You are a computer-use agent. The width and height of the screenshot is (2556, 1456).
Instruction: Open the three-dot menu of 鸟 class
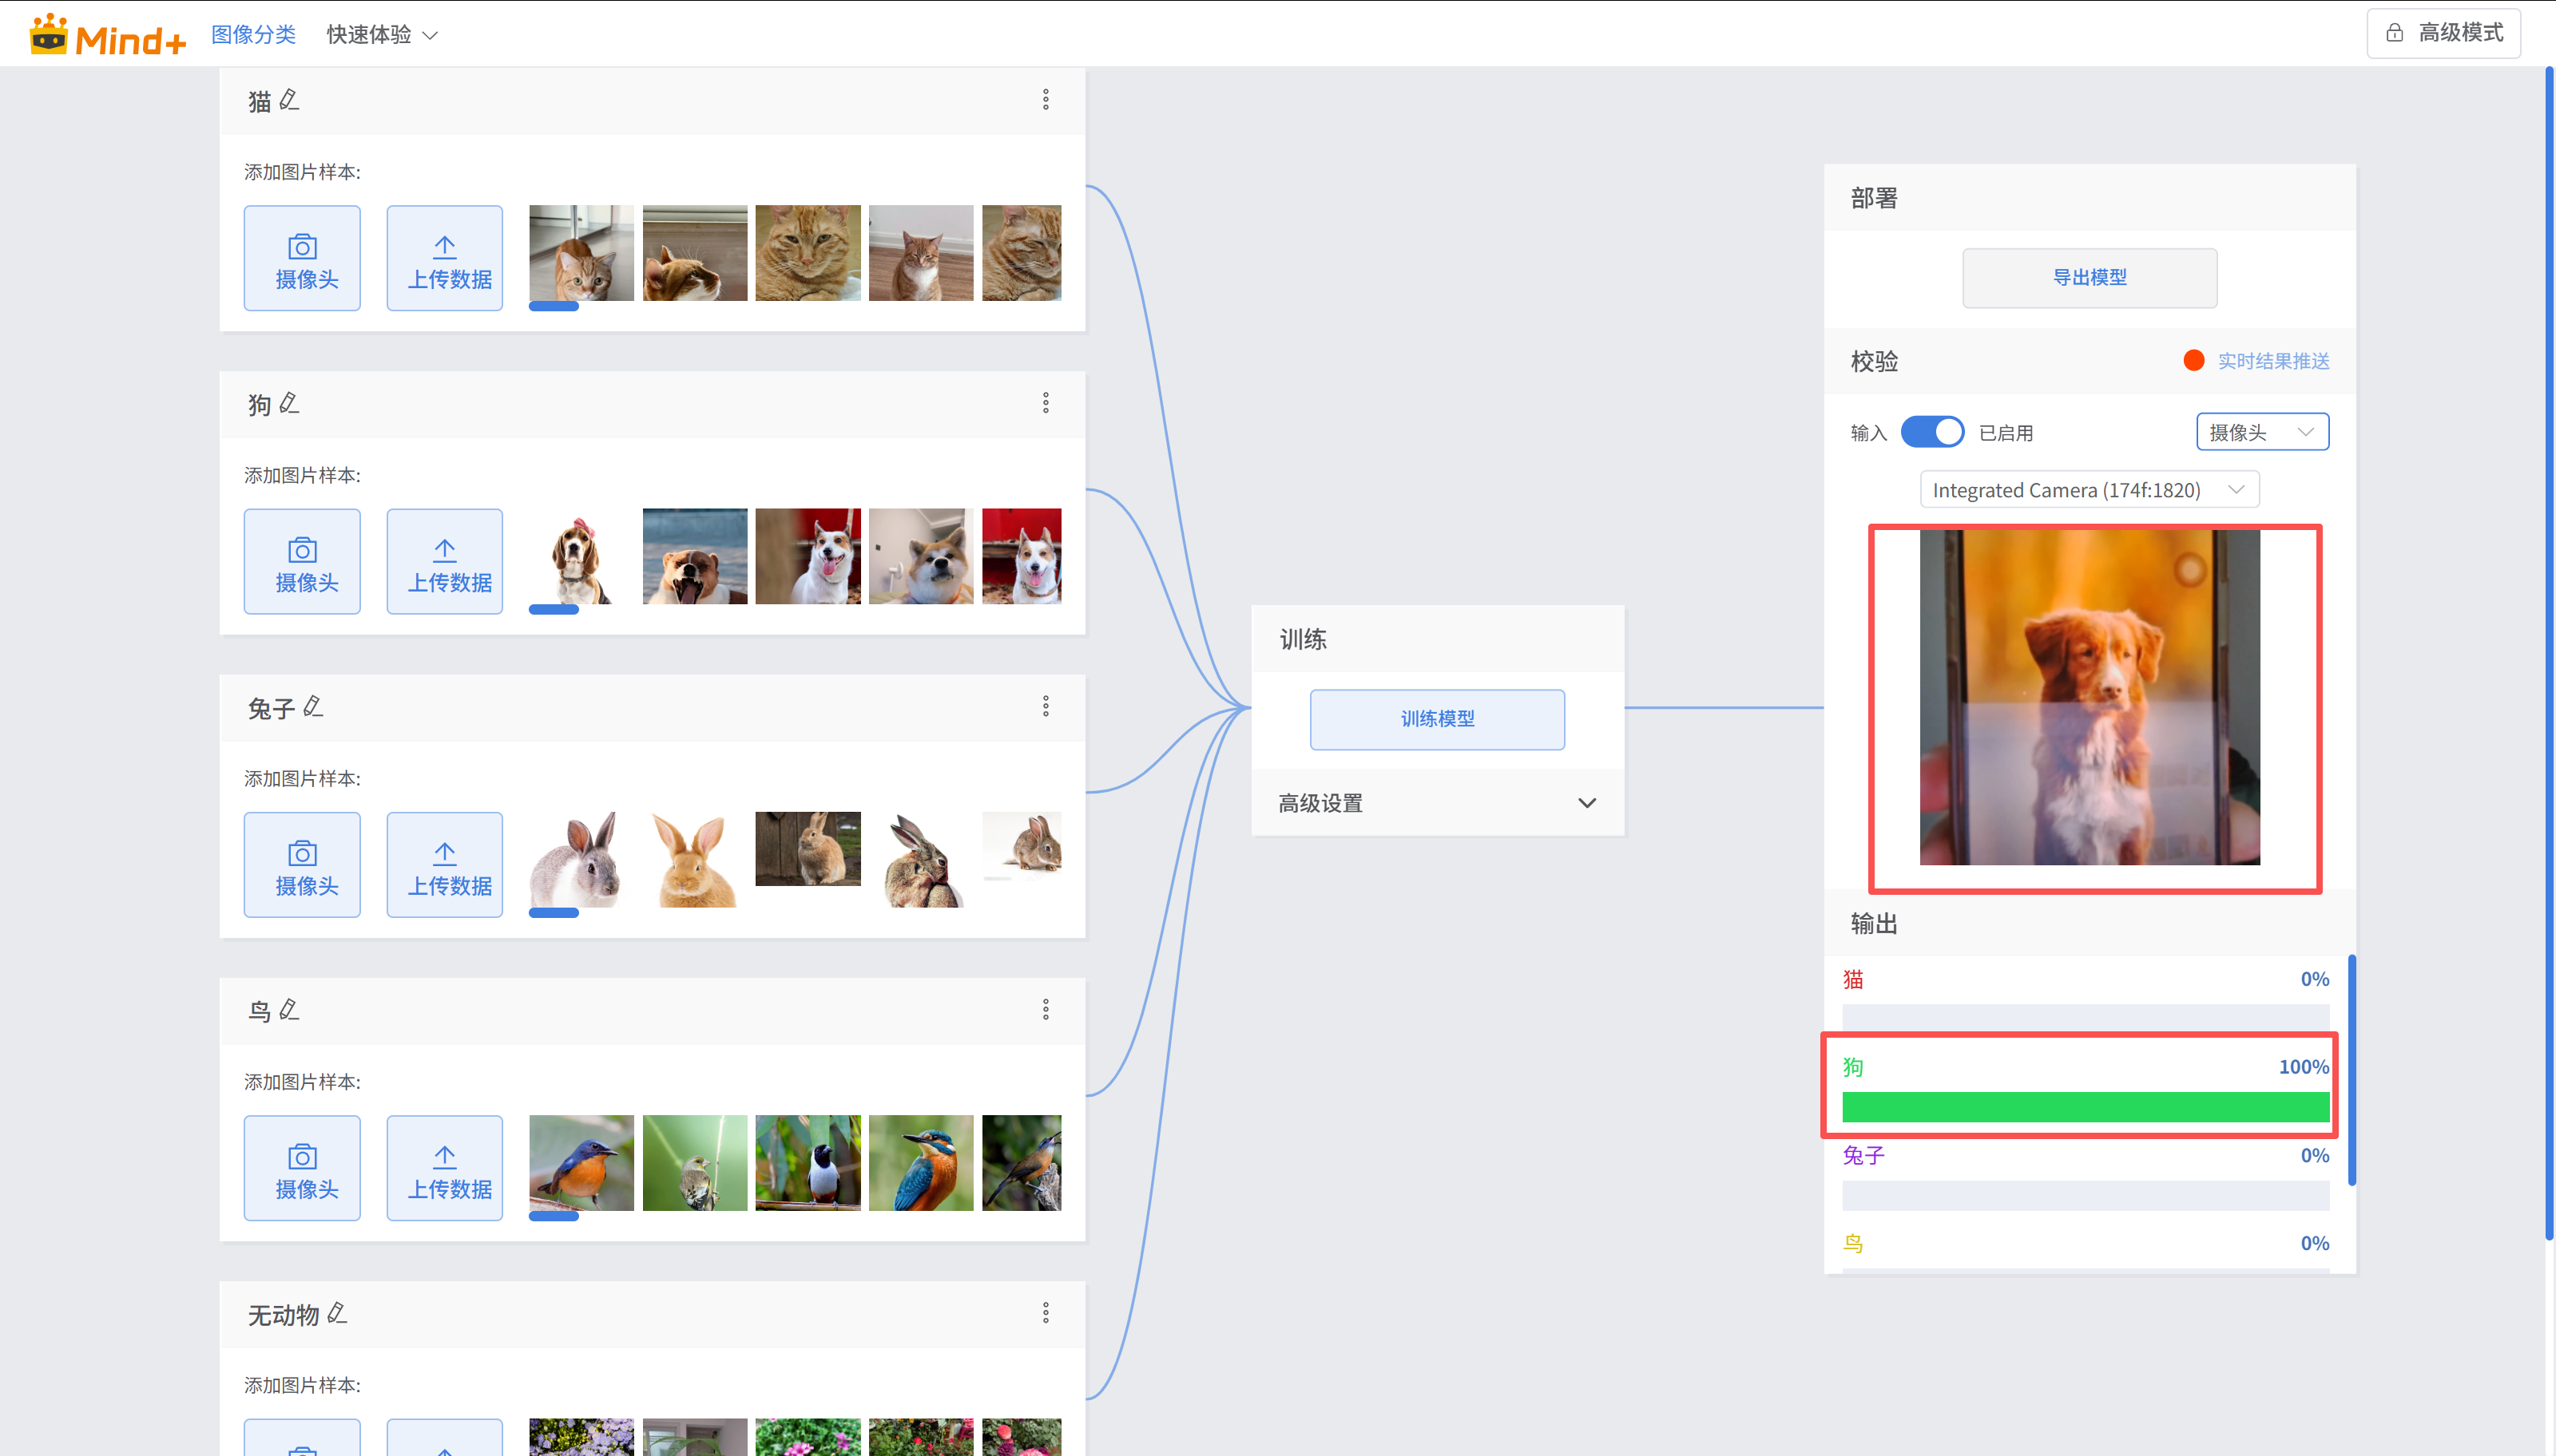[x=1046, y=1009]
